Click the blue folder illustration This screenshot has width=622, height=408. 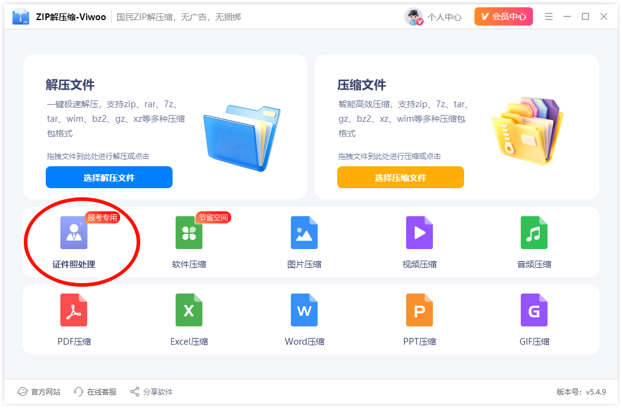click(x=242, y=138)
